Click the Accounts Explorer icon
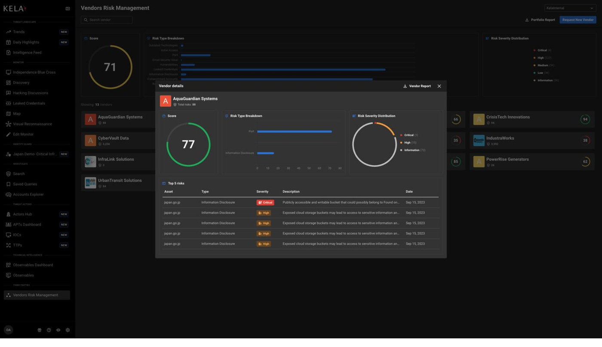Image resolution: width=602 pixels, height=347 pixels. [x=8, y=194]
